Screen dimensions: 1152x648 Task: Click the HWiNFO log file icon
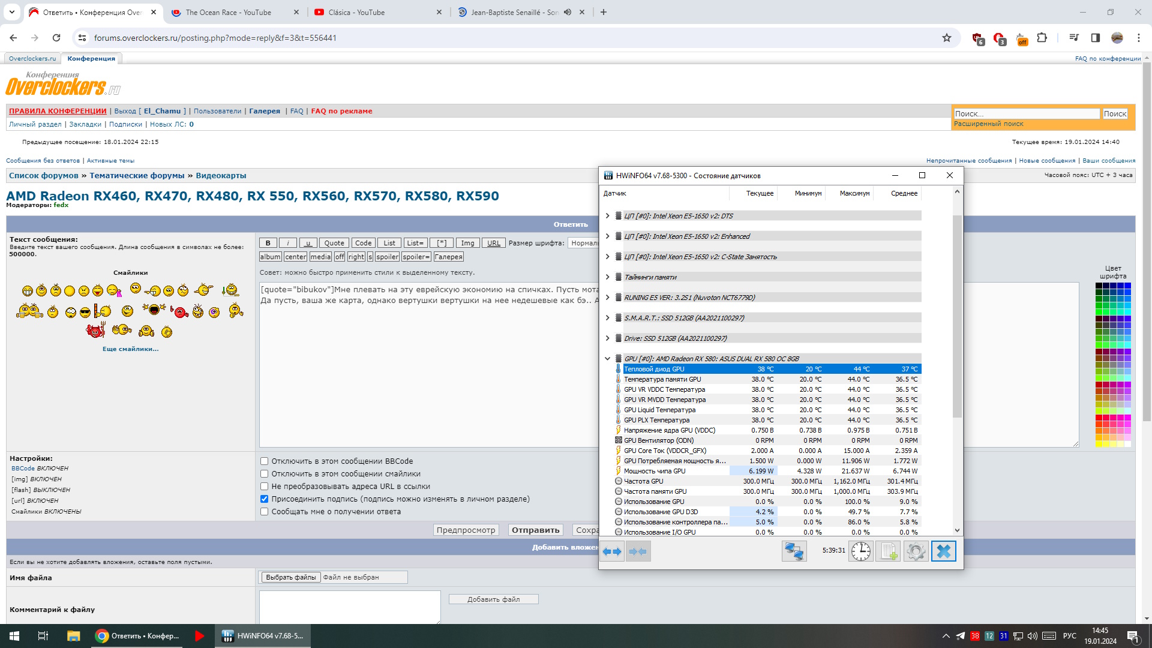[x=888, y=551]
